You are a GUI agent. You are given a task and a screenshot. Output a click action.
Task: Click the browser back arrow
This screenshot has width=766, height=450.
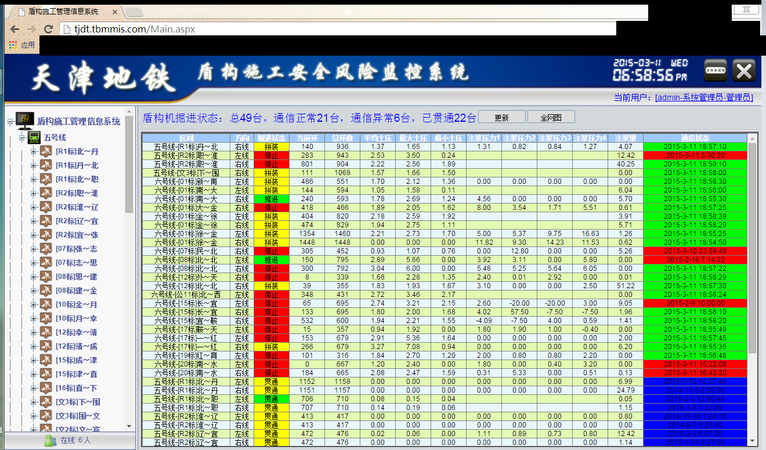[15, 29]
